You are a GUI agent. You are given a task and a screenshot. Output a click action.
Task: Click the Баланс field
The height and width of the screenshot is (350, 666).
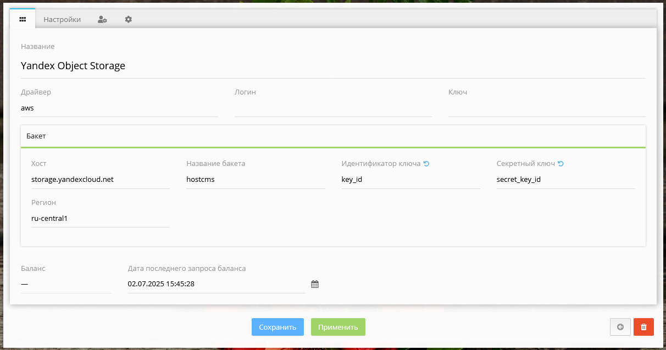(x=66, y=284)
